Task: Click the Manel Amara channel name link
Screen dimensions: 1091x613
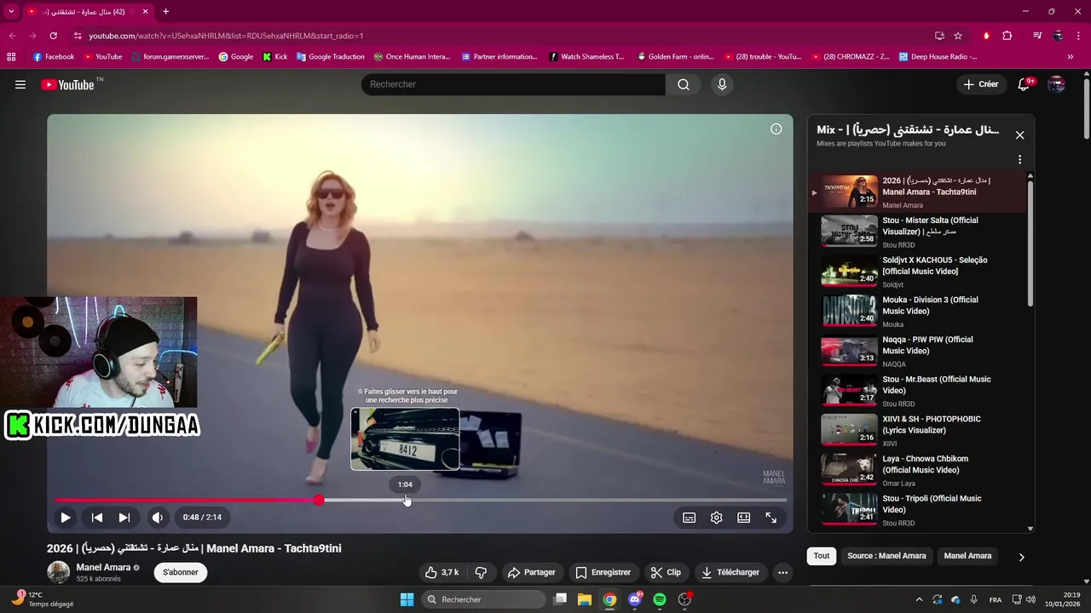Action: (103, 567)
